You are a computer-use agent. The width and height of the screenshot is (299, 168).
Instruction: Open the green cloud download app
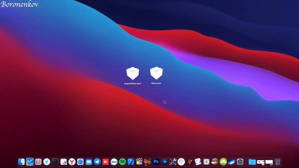(223, 162)
